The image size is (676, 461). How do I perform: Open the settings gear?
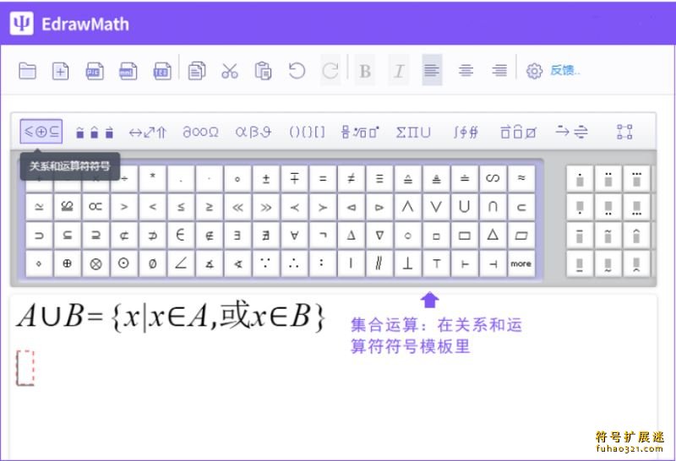click(x=534, y=71)
